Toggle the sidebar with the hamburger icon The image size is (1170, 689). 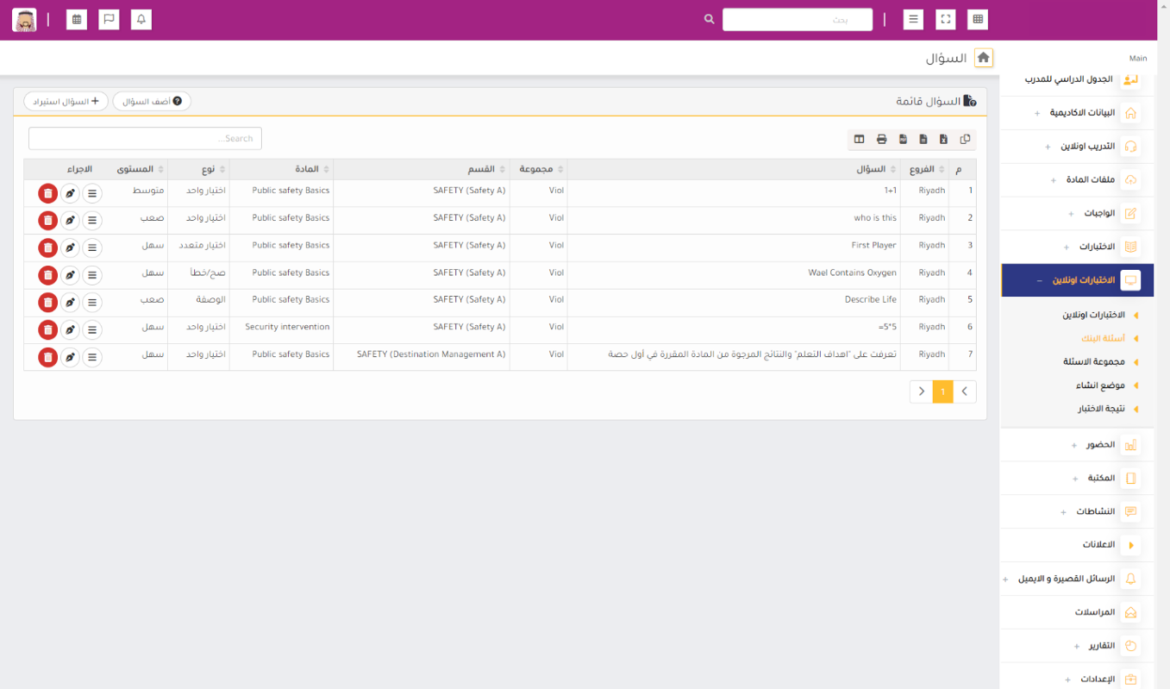pos(913,19)
